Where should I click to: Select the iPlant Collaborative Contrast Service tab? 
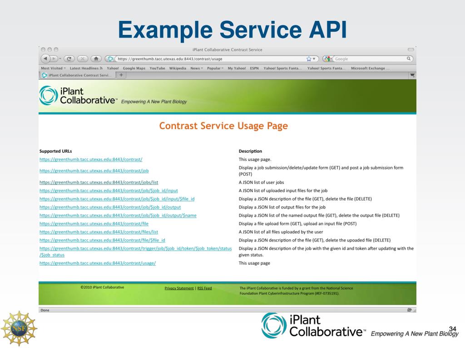77,75
